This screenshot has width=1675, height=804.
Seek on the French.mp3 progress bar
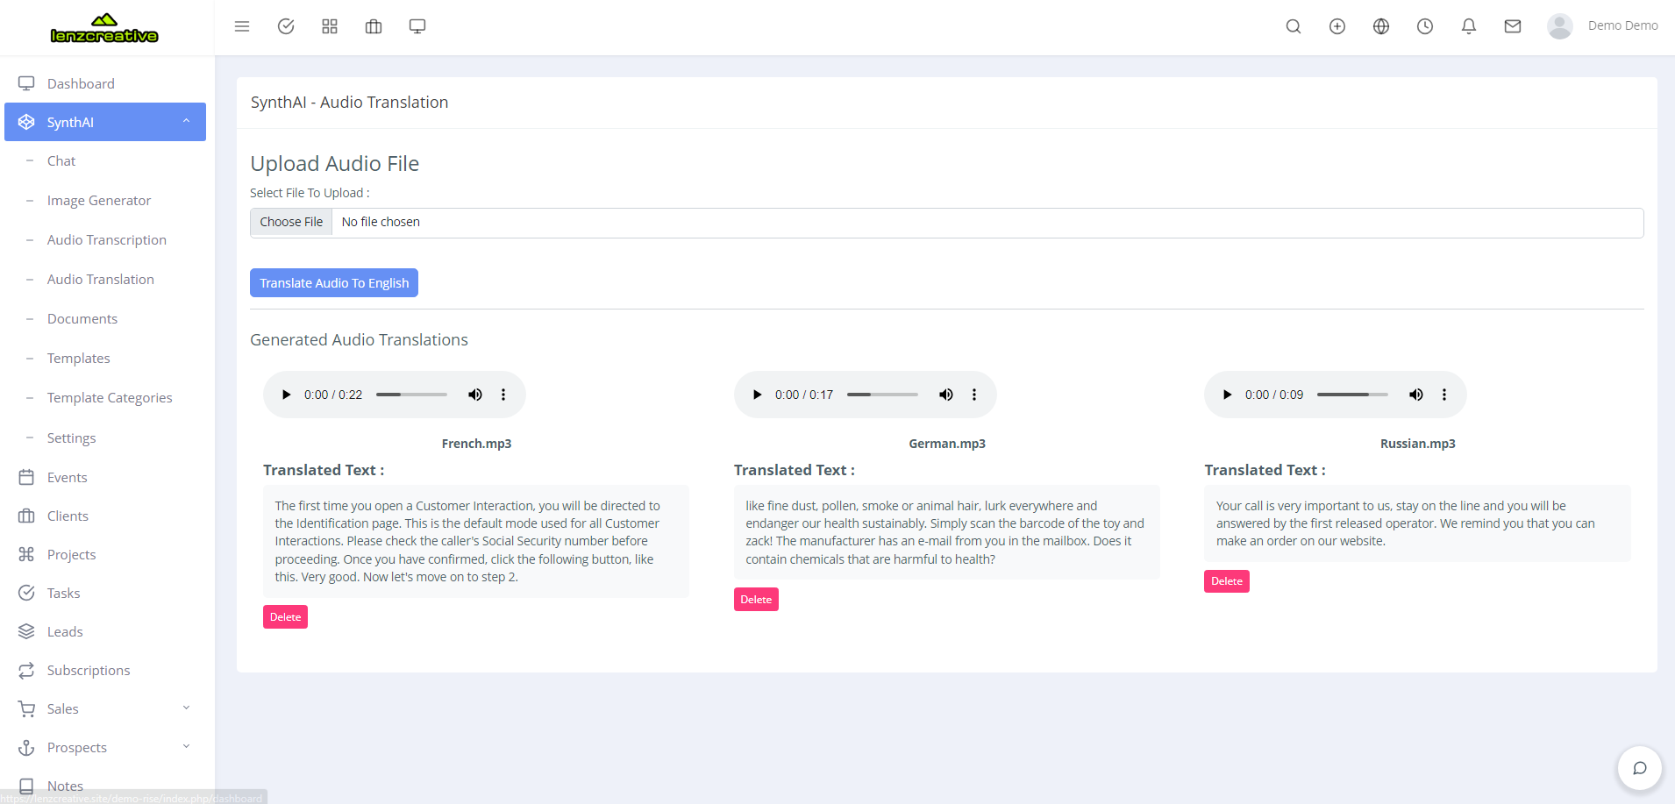(411, 395)
